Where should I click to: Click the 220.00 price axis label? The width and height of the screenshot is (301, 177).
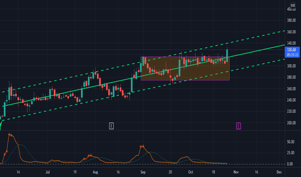point(291,111)
